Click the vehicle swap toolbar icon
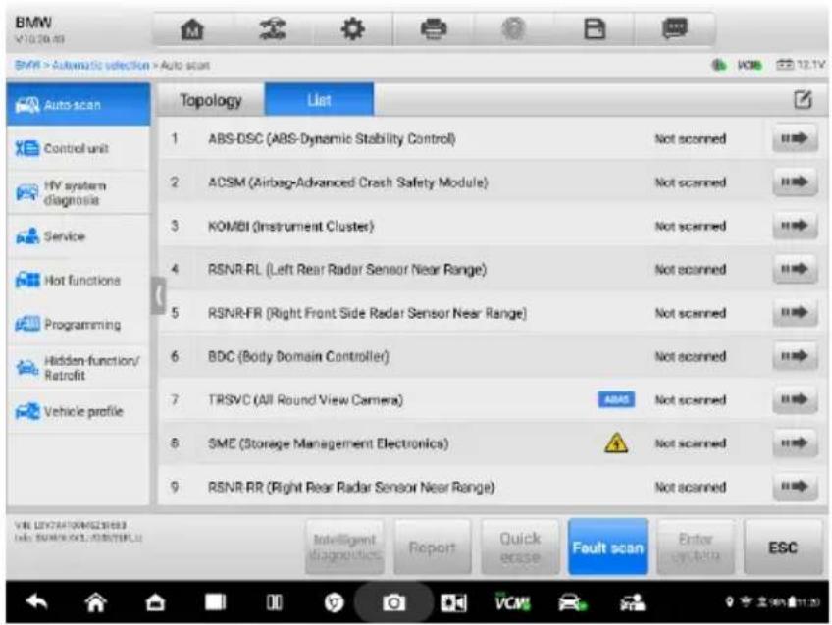The height and width of the screenshot is (625, 832). (272, 28)
